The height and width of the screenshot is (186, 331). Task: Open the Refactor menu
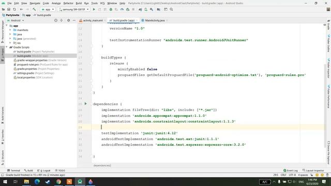68,3
